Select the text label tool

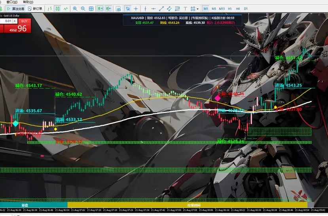click(185, 9)
